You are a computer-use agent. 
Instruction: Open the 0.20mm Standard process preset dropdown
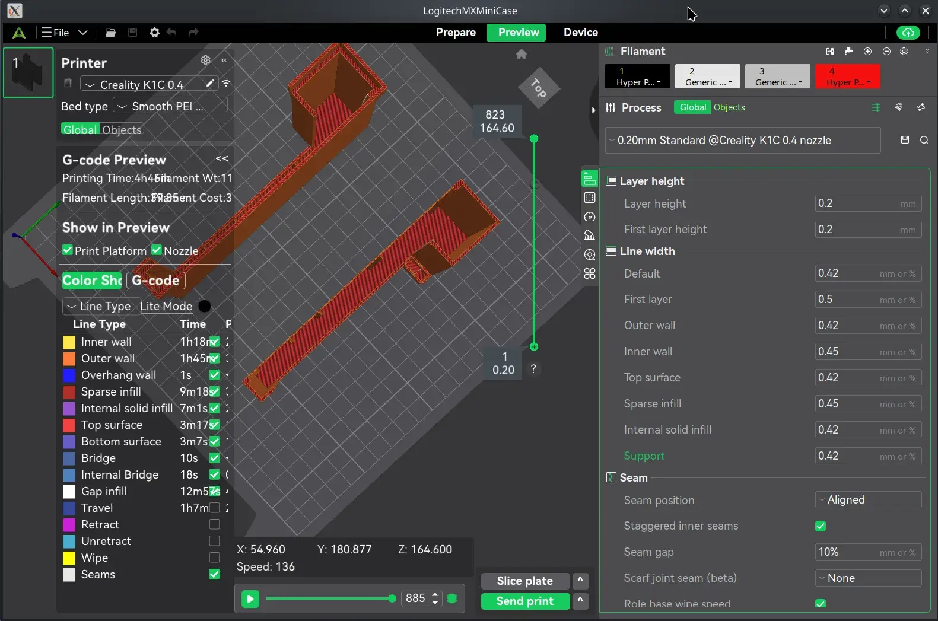pyautogui.click(x=743, y=141)
